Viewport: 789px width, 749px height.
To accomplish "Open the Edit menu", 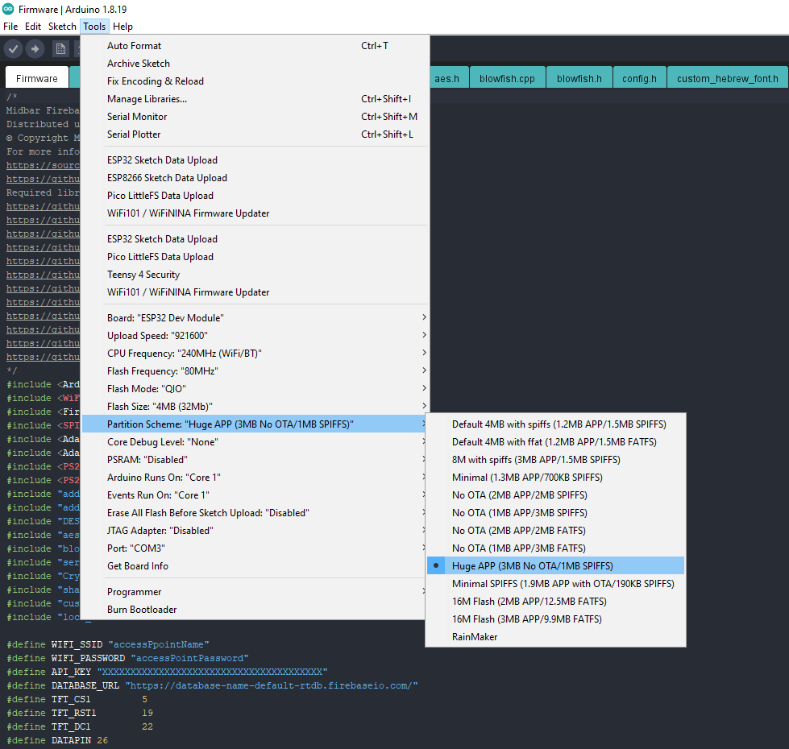I will (33, 26).
